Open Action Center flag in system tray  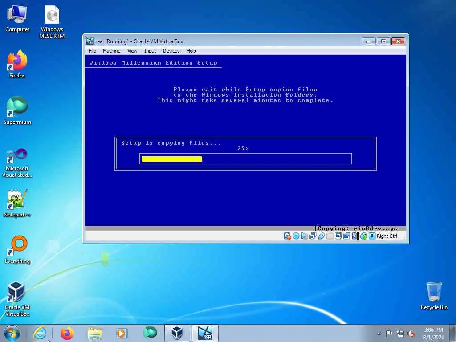click(x=389, y=334)
